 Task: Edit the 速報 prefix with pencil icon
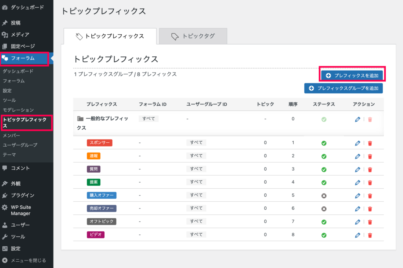[357, 156]
